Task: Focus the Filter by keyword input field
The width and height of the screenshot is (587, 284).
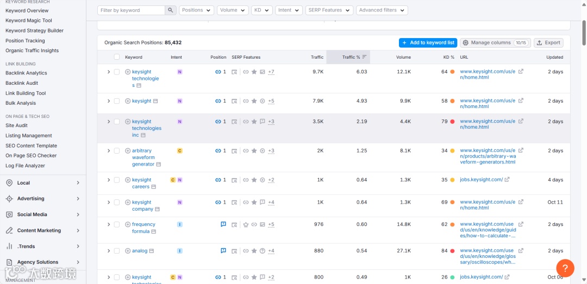Action: click(131, 10)
